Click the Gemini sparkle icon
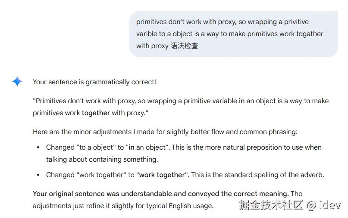 (17, 81)
